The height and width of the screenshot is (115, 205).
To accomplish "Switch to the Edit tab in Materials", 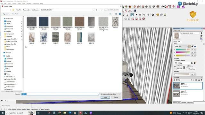I will click(x=179, y=42).
